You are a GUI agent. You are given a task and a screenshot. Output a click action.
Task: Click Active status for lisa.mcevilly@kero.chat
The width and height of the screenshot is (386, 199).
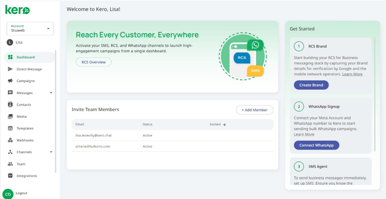(x=147, y=135)
